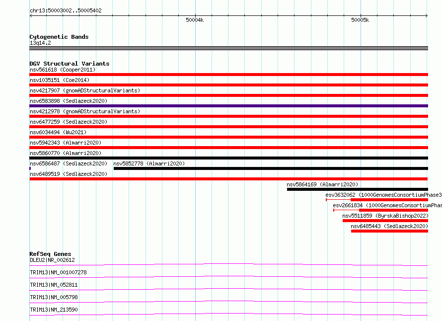442x321 pixels.
Task: Click the 50005k ruler tick label
Action: click(360, 20)
